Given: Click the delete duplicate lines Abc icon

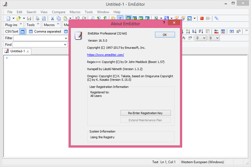Looking at the screenshot, I should (x=216, y=31).
